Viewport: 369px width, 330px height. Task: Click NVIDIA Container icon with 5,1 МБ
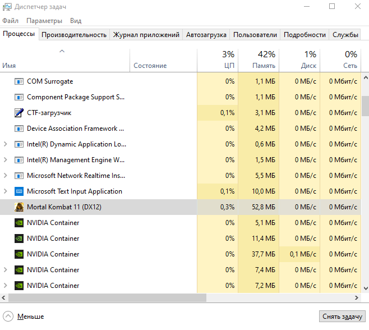pos(19,223)
